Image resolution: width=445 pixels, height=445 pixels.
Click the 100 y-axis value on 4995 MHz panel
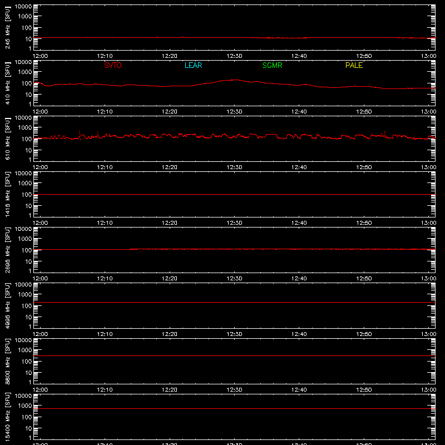tap(27, 306)
